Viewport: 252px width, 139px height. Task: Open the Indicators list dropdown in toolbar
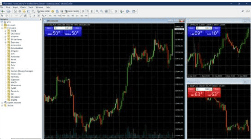coord(122,11)
